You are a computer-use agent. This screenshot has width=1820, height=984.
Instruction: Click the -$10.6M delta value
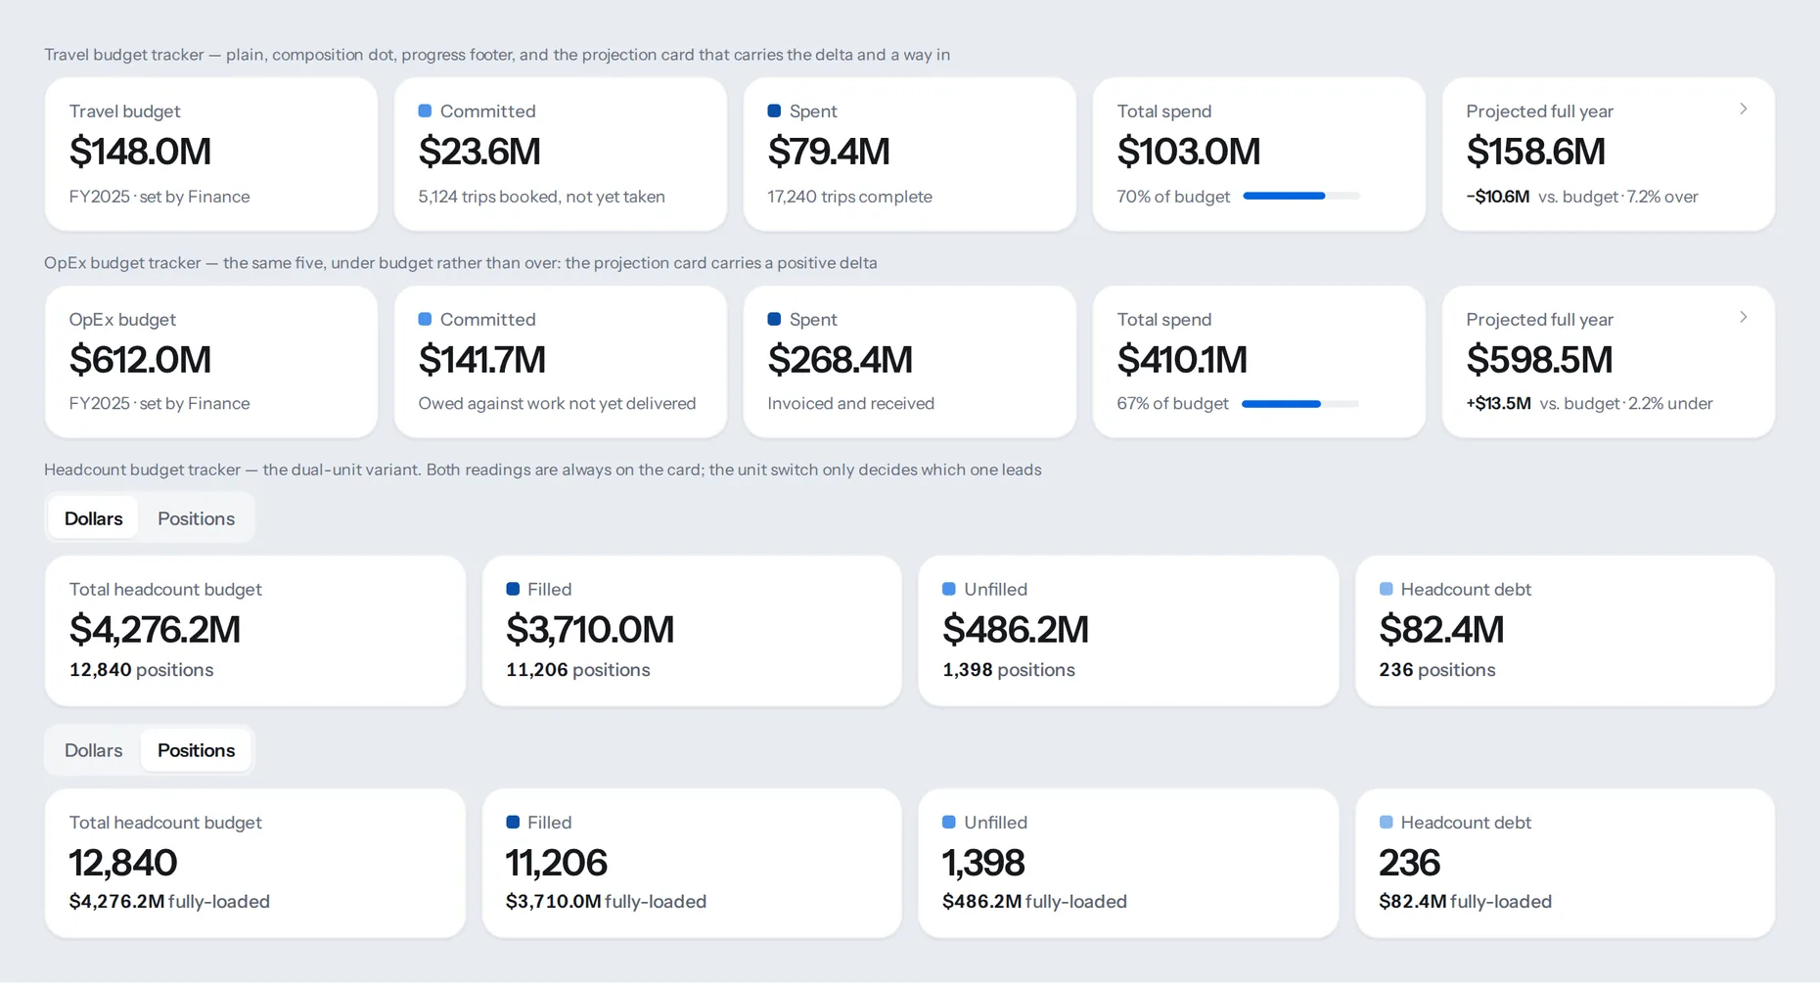(1498, 197)
